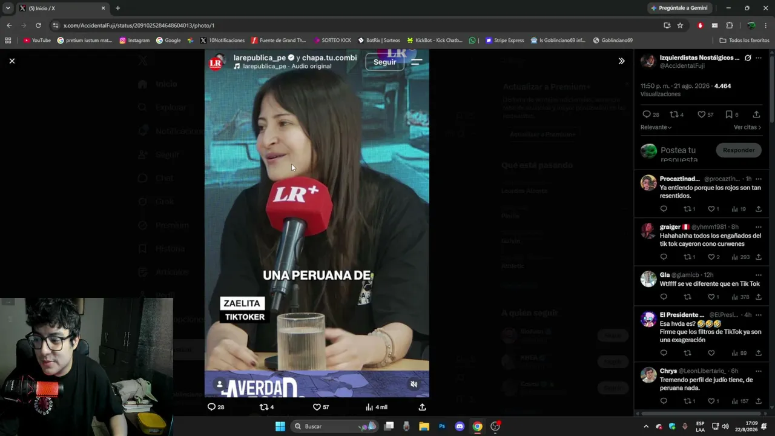Click the Pregúntale a Gemini button
This screenshot has height=436, width=775.
pyautogui.click(x=679, y=8)
